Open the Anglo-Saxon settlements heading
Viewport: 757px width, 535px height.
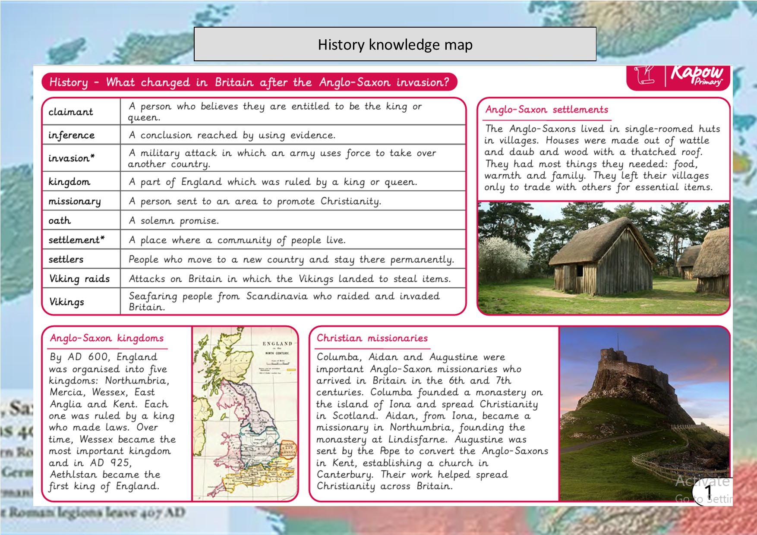point(546,110)
